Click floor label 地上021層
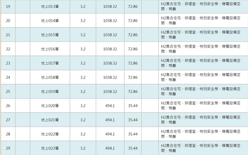The width and height of the screenshot is (248, 155). click(50, 120)
